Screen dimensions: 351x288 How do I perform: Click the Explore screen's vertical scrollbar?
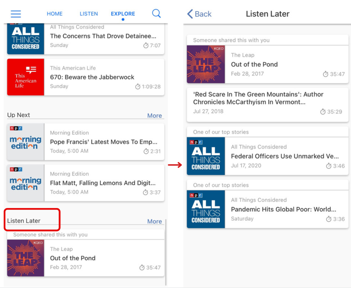click(x=166, y=252)
